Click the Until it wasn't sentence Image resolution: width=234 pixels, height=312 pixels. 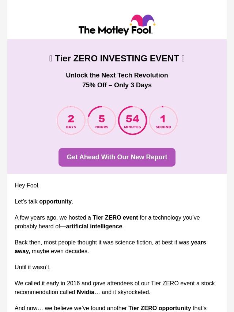coord(33,267)
